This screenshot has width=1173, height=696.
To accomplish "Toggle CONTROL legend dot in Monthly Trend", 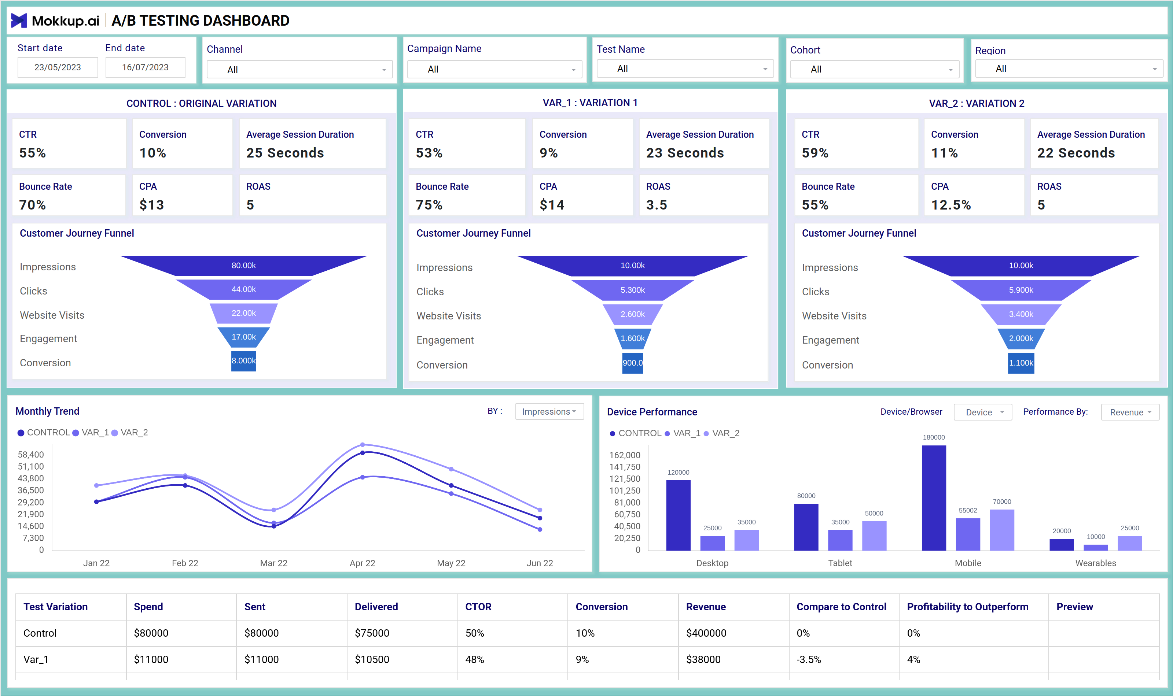I will 21,432.
